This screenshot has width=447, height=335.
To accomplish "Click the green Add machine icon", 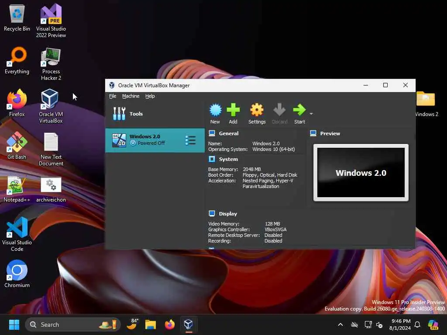I will pyautogui.click(x=233, y=113).
